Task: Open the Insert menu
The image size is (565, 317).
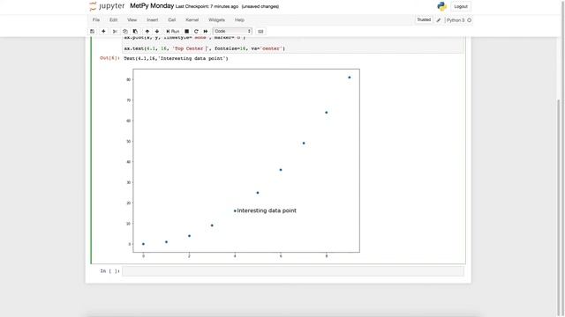Action: 152,19
